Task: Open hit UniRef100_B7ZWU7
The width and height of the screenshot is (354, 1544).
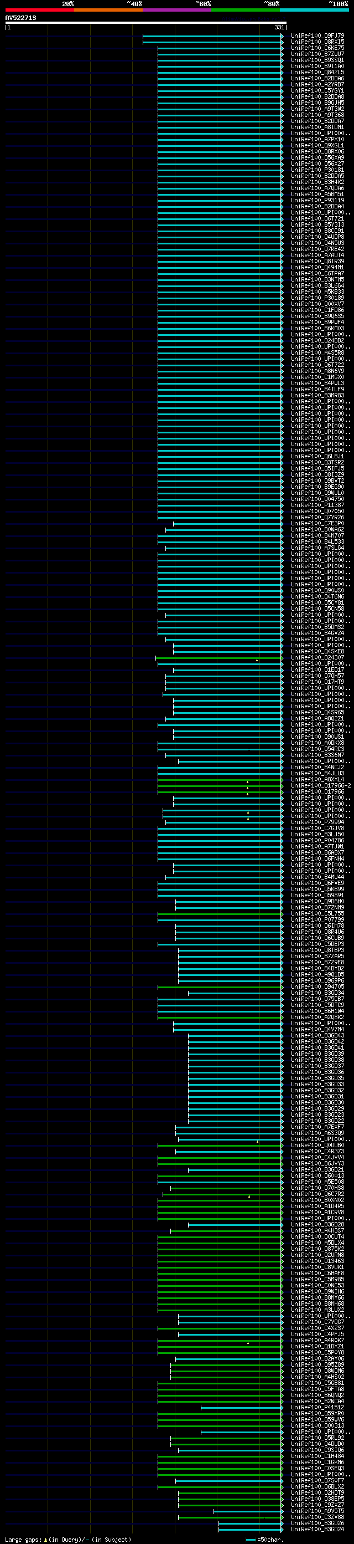Action: point(317,54)
